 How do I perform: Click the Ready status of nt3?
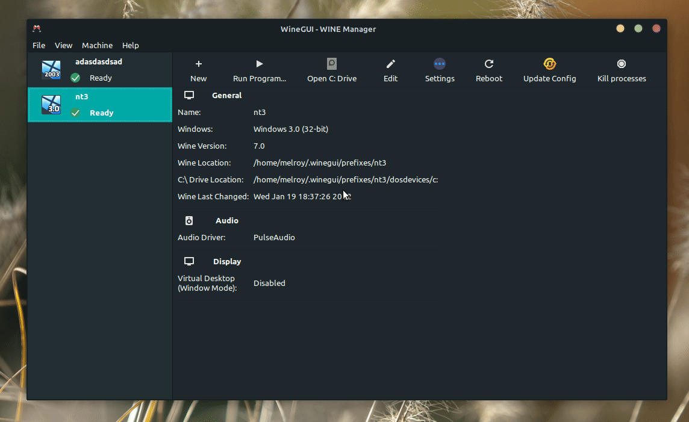click(x=102, y=113)
